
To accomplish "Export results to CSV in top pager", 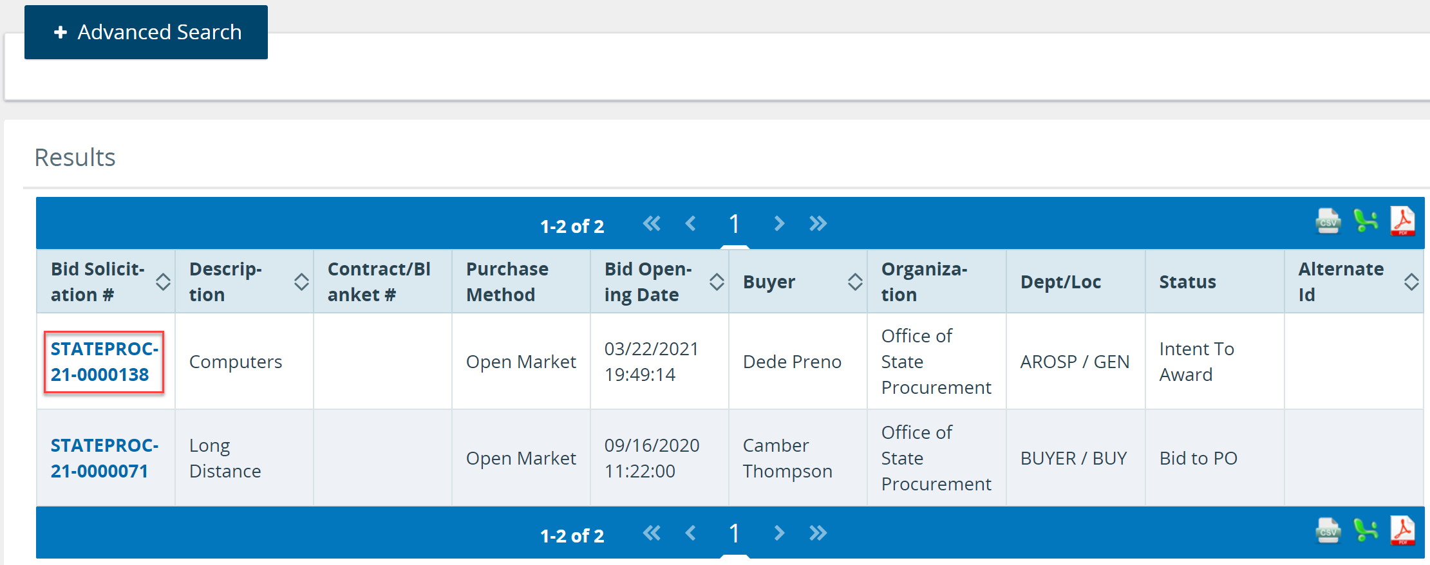I will point(1328,221).
